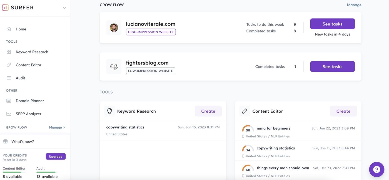Select Keyword Research in sidebar menu

pos(32,52)
